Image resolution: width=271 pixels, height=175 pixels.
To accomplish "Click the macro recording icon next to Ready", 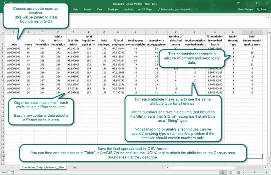I will [13, 172].
